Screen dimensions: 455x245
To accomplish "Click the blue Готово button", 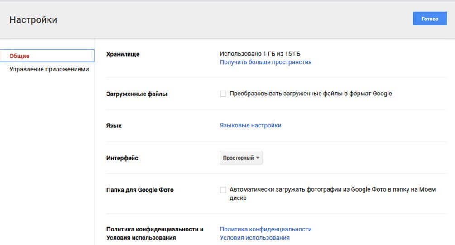I will click(x=430, y=19).
